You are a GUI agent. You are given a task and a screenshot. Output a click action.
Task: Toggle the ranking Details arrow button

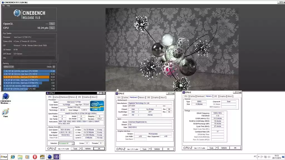tap(54, 67)
